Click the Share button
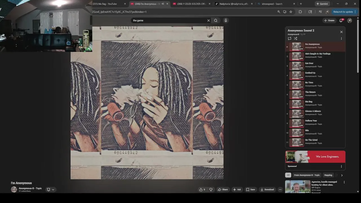361x203 pixels. (x=223, y=189)
